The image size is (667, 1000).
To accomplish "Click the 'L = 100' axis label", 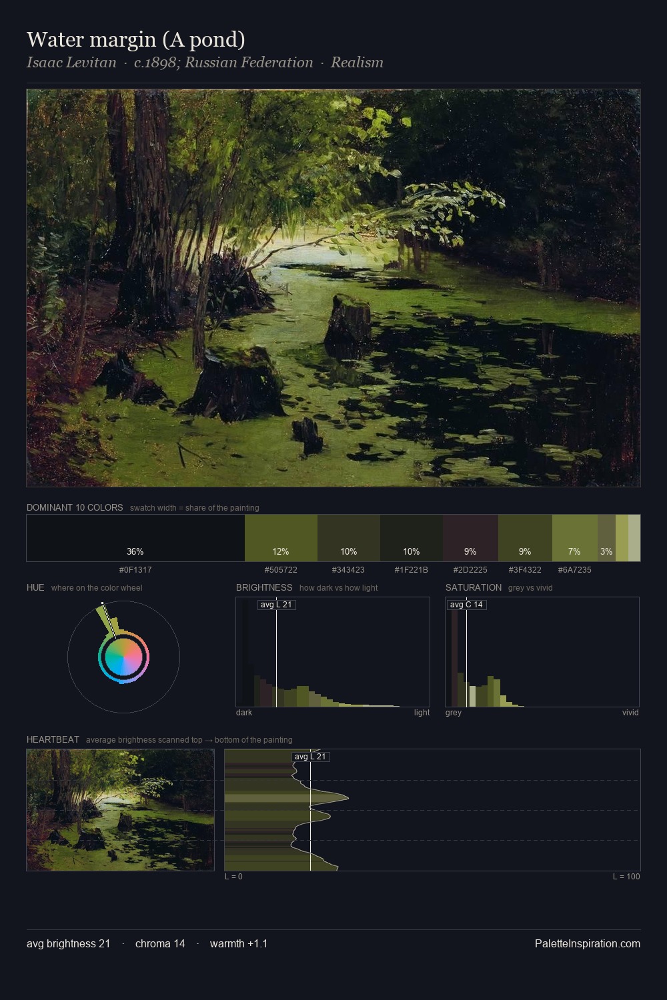I will 626,877.
